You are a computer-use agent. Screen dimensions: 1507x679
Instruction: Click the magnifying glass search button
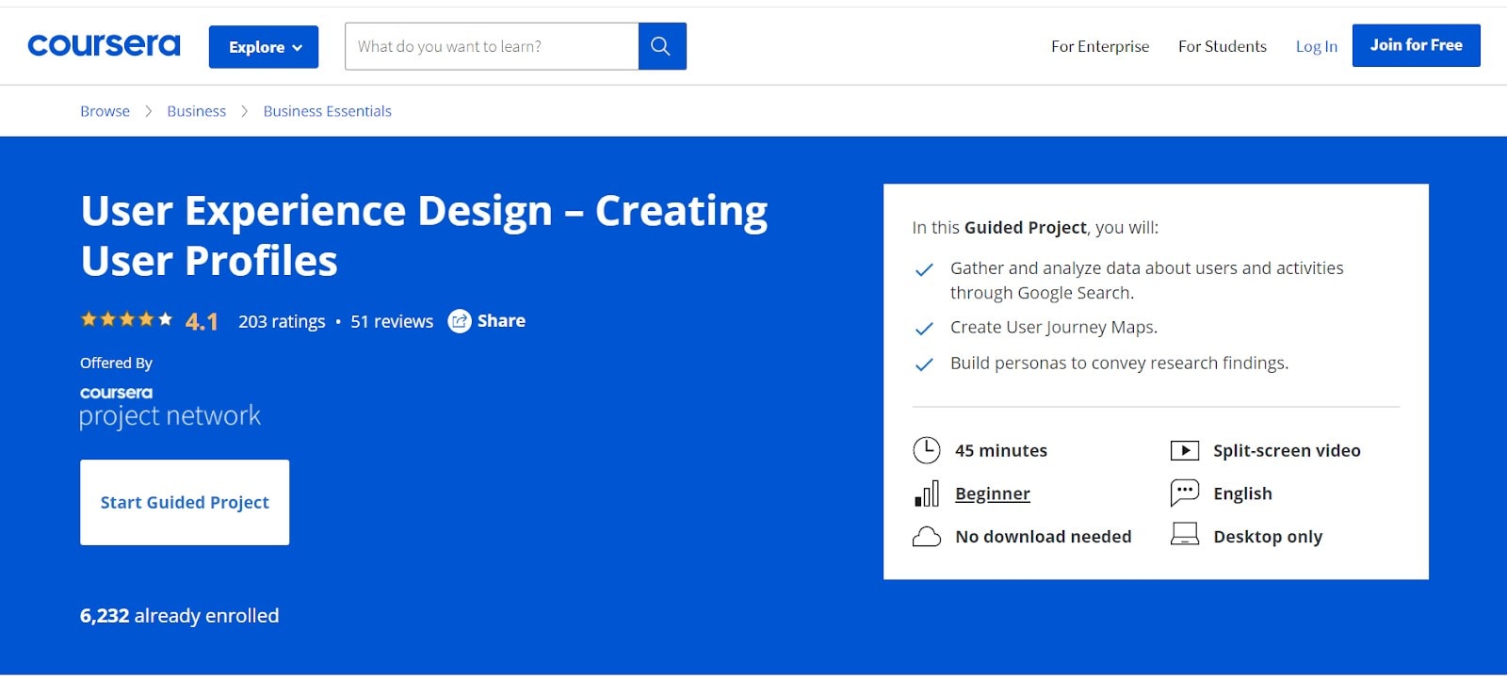[661, 46]
